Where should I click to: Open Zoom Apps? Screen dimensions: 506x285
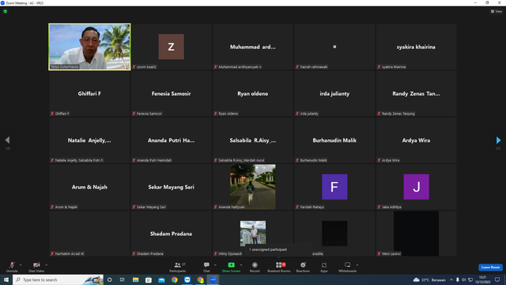tap(324, 267)
